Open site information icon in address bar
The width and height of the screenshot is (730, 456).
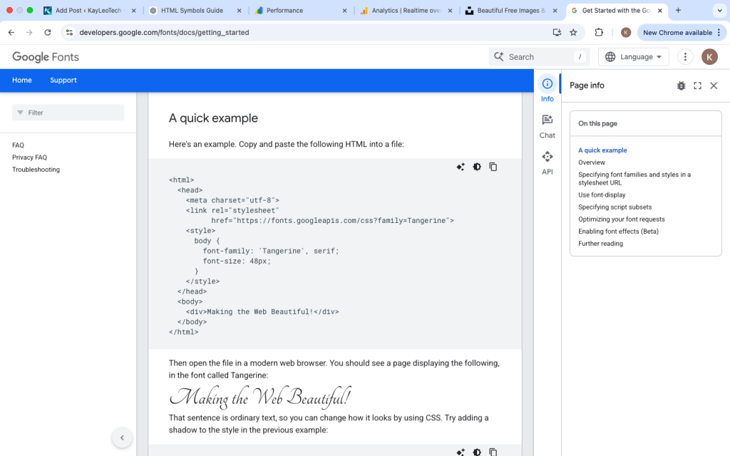[69, 33]
